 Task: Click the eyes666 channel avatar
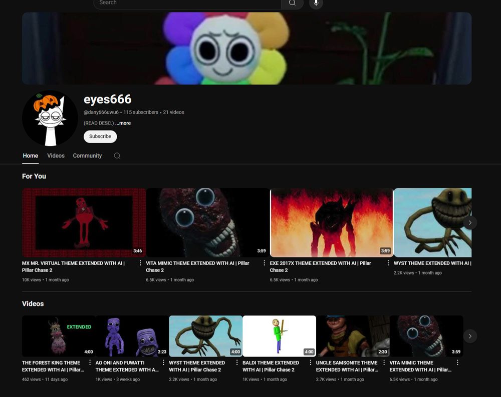point(50,118)
